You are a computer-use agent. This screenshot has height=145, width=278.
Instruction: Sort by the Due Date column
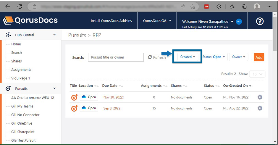click(x=112, y=86)
